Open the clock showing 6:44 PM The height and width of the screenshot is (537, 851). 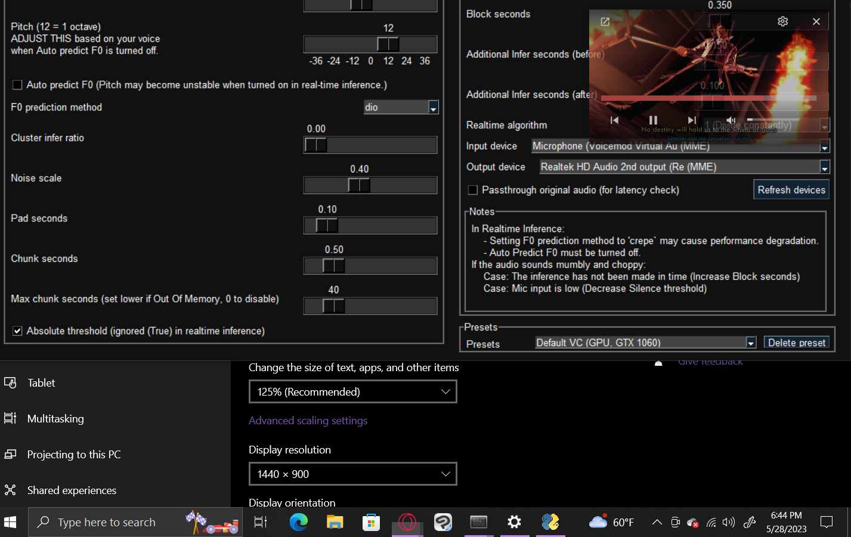[786, 522]
